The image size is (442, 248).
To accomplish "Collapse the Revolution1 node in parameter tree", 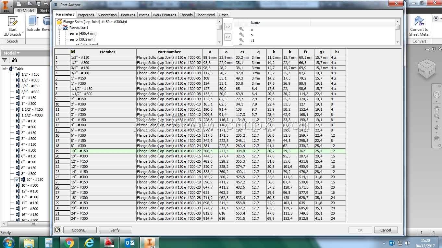I will point(60,28).
